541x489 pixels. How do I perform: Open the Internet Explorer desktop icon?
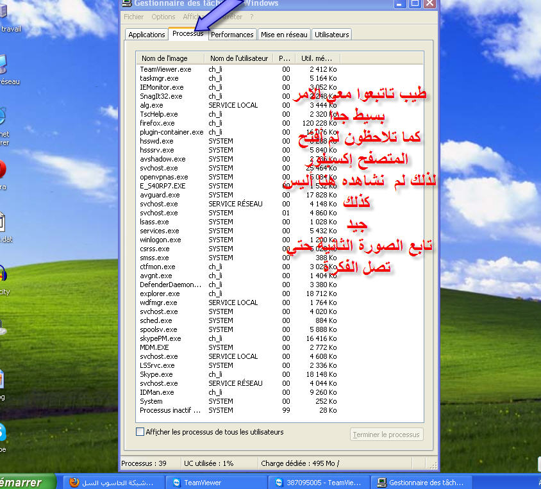click(x=2, y=117)
